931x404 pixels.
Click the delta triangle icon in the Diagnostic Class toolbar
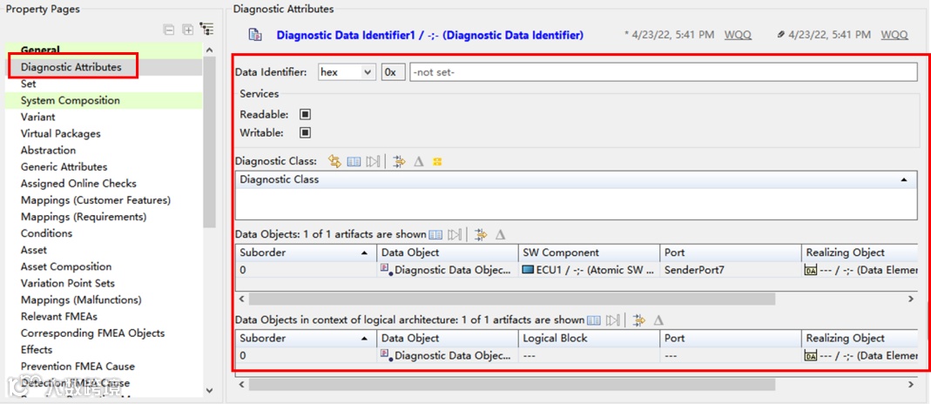pyautogui.click(x=419, y=161)
